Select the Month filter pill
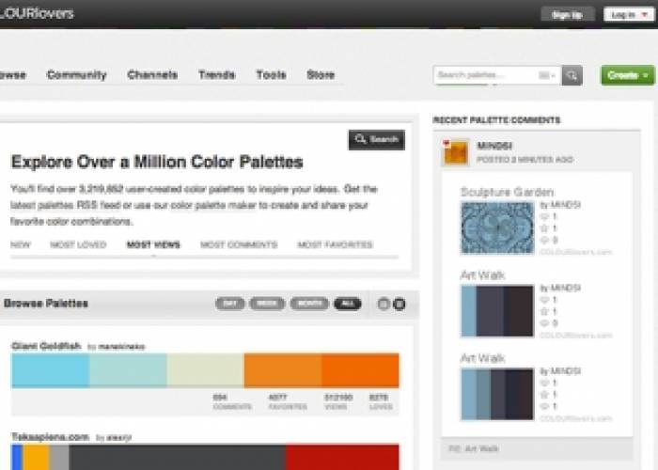 tap(309, 304)
